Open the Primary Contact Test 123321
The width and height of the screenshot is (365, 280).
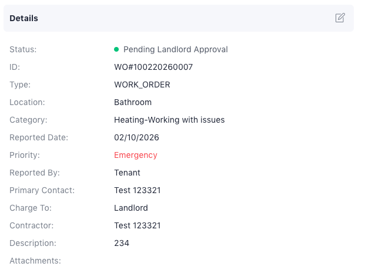(137, 190)
